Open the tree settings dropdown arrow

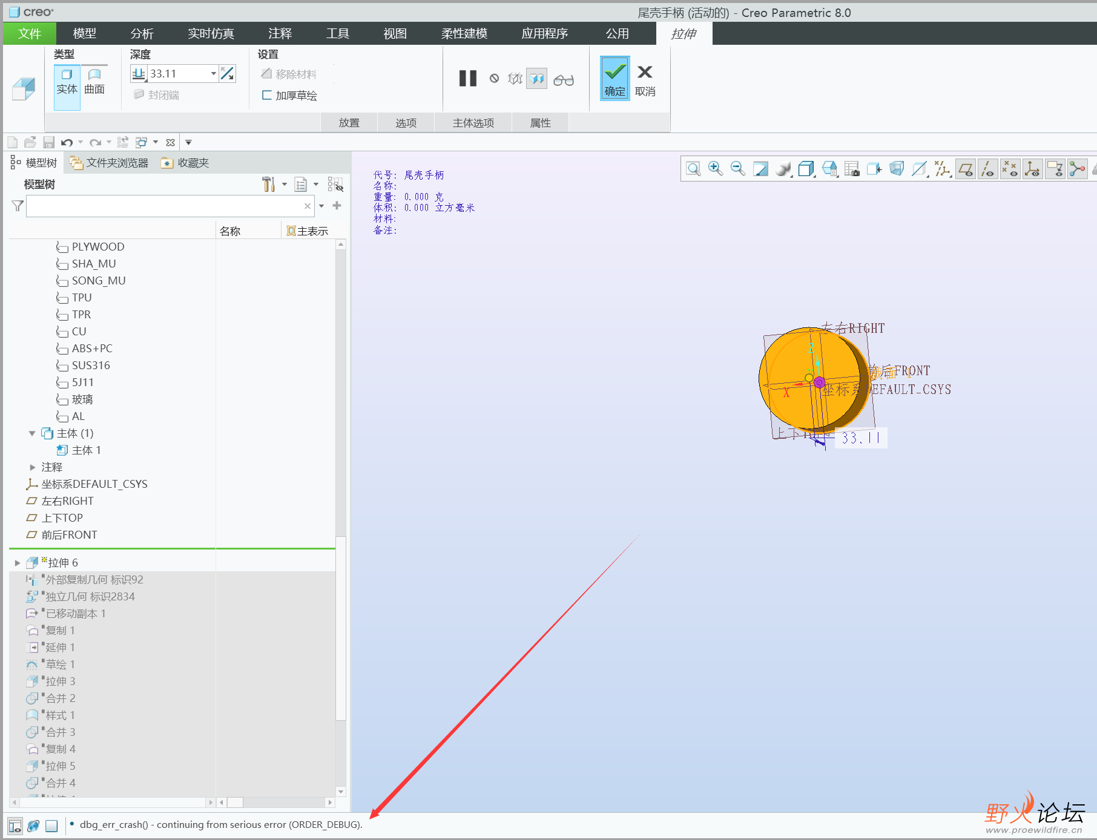tap(285, 185)
